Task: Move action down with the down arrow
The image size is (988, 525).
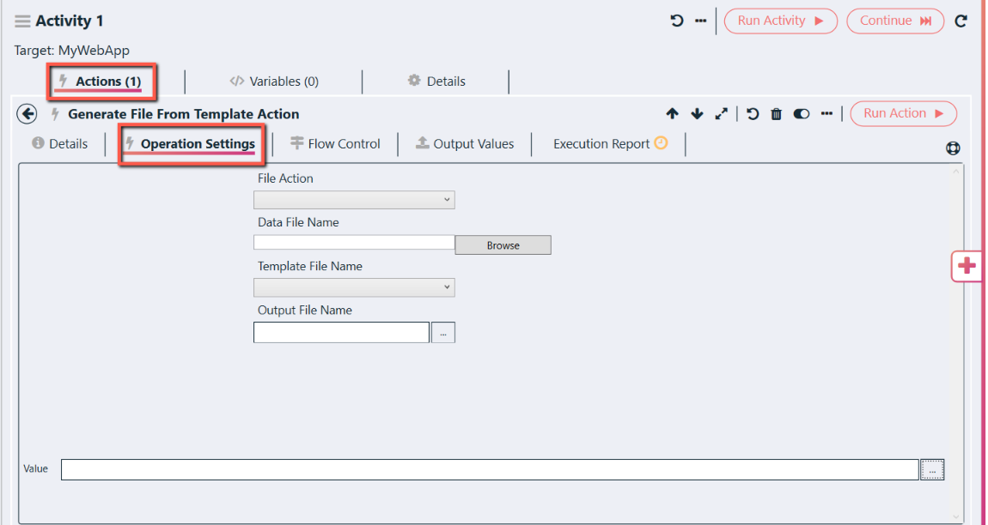Action: (697, 114)
